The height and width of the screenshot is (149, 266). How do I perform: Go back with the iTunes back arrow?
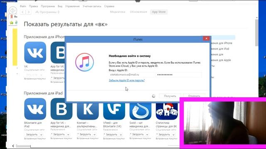point(22,12)
